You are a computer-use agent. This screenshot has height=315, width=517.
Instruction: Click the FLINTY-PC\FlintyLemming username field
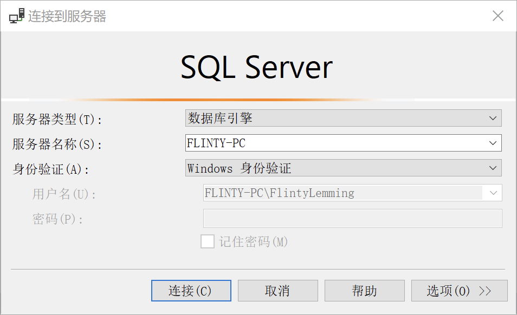pyautogui.click(x=342, y=193)
